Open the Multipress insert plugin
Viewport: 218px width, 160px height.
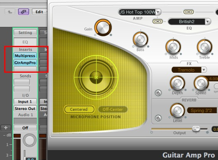(25, 56)
